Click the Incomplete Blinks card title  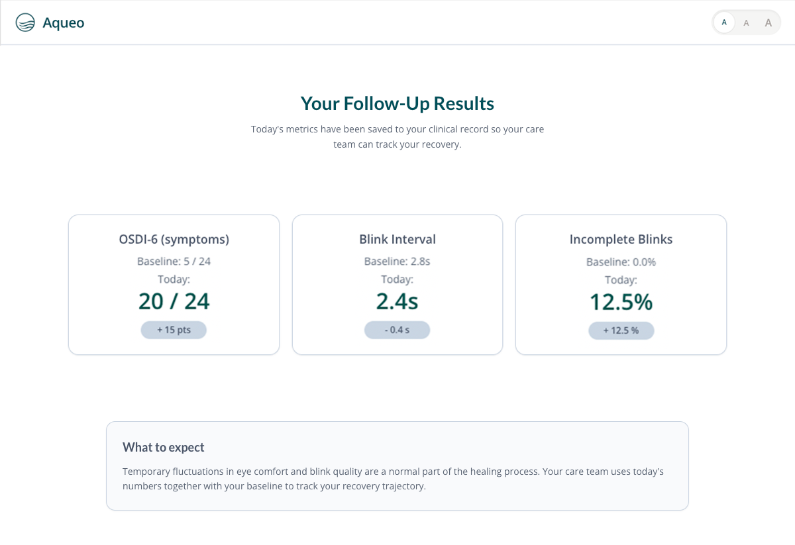click(x=621, y=239)
